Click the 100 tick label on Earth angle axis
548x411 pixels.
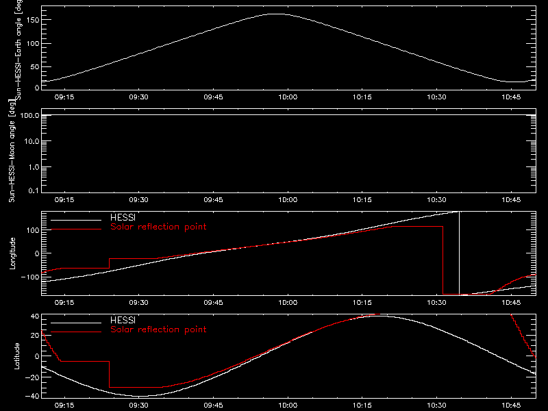coord(33,44)
